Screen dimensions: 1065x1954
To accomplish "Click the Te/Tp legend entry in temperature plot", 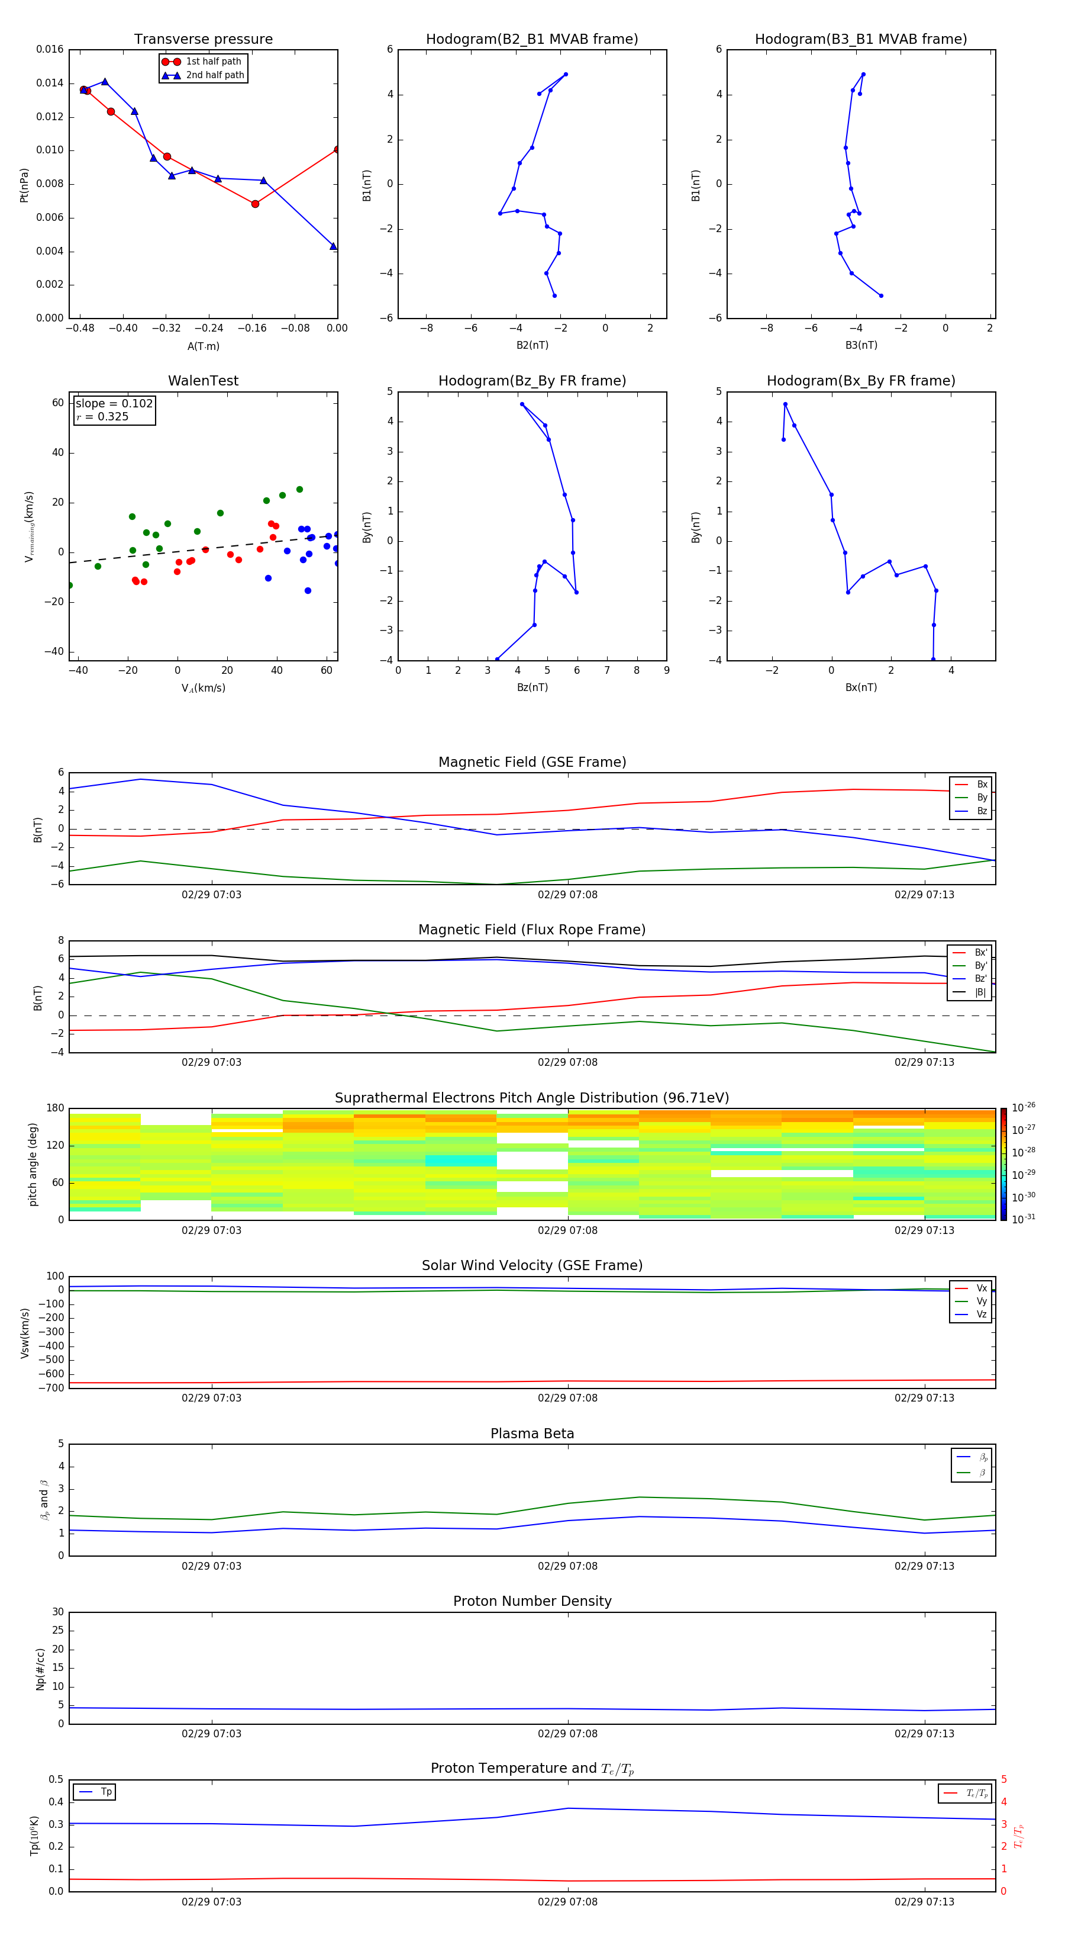I will point(966,1793).
